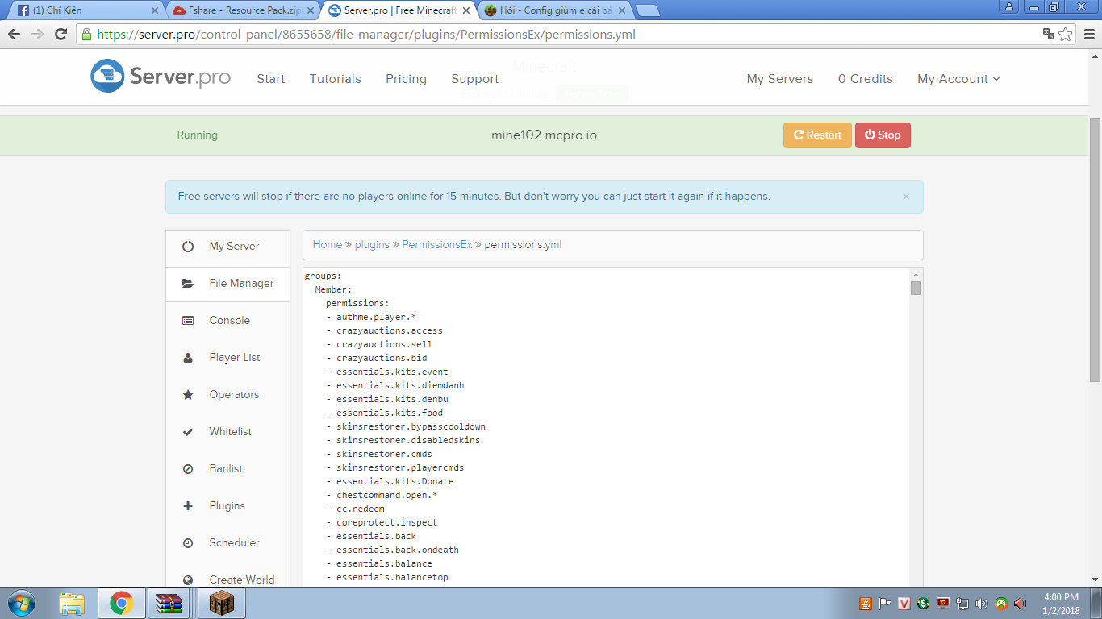This screenshot has height=619, width=1102.
Task: Stop the server with the red button
Action: pos(883,135)
